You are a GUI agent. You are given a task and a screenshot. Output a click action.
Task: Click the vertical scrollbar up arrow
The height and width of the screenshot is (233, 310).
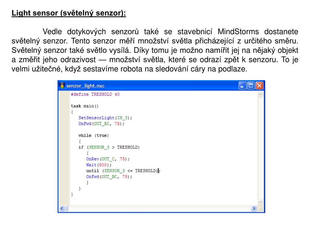260,95
